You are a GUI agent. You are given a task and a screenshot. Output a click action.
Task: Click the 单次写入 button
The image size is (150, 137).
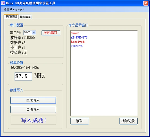pos(33,100)
